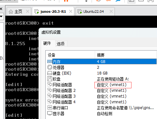The width and height of the screenshot is (157, 119).
Task: Click 自定义 (vmnet1) in 网络适配器 4 row
Action: click(x=112, y=102)
